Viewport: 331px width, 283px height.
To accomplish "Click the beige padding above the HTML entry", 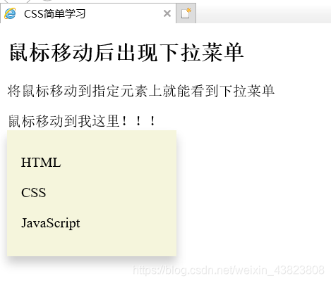I will pyautogui.click(x=92, y=142).
